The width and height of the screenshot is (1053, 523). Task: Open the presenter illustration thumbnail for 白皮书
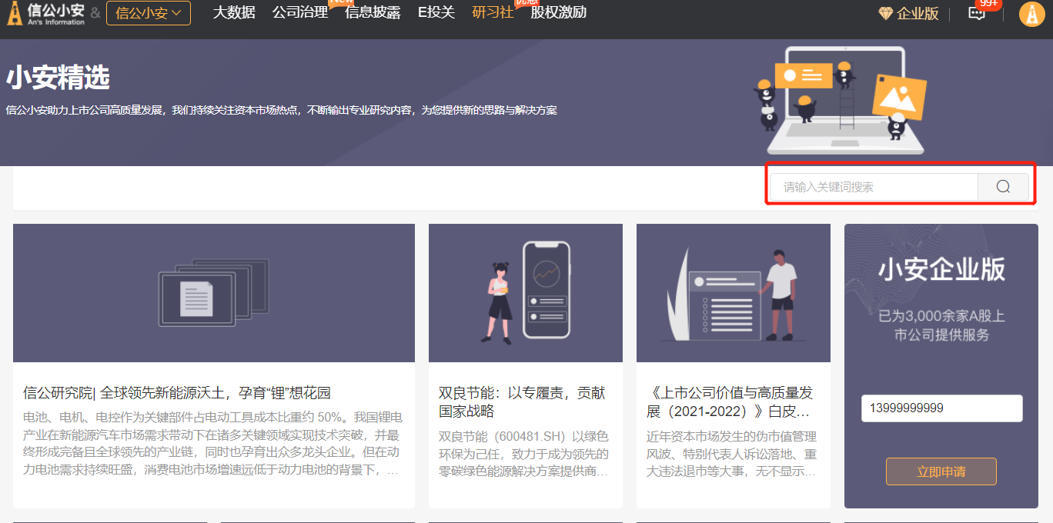coord(734,293)
